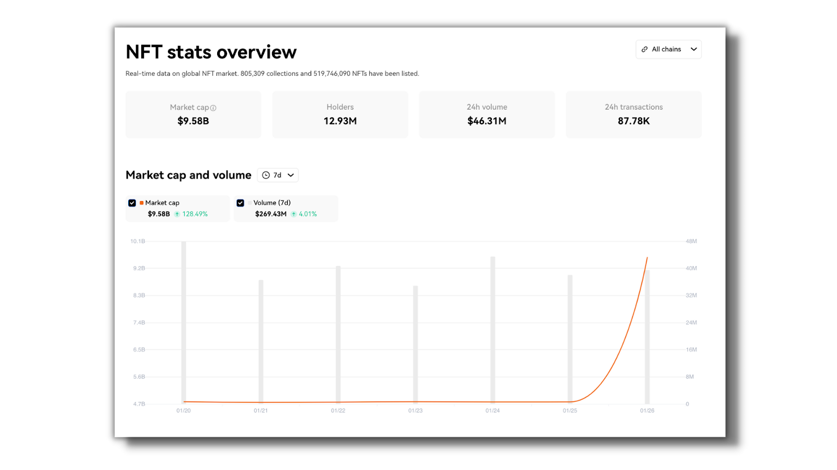
Task: Open the All chains dropdown
Action: coord(669,49)
